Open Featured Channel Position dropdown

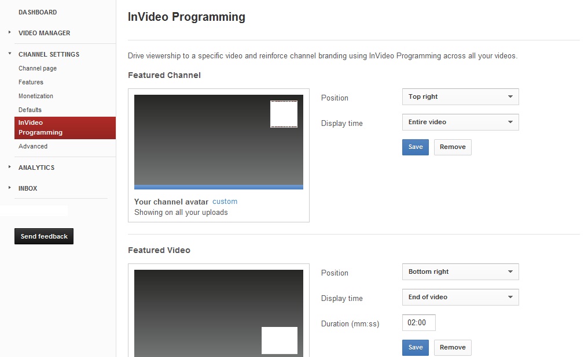pyautogui.click(x=461, y=96)
